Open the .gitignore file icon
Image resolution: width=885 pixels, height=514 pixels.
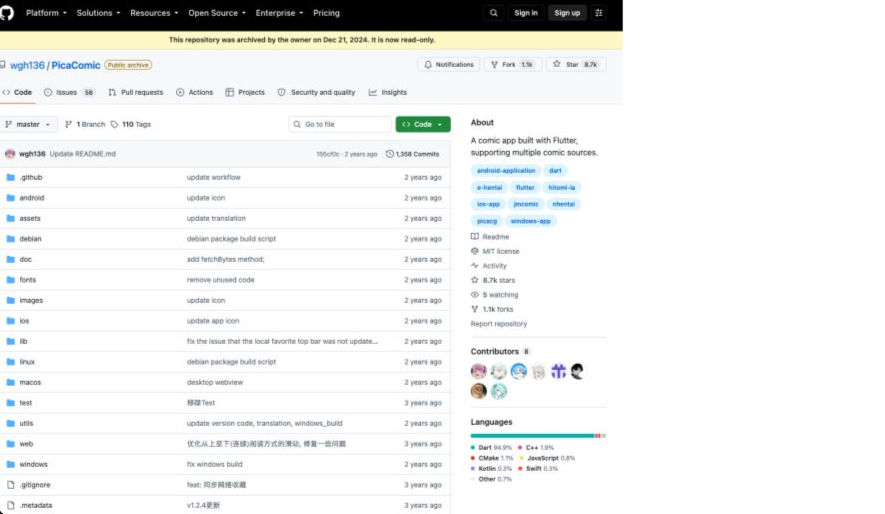(x=10, y=485)
